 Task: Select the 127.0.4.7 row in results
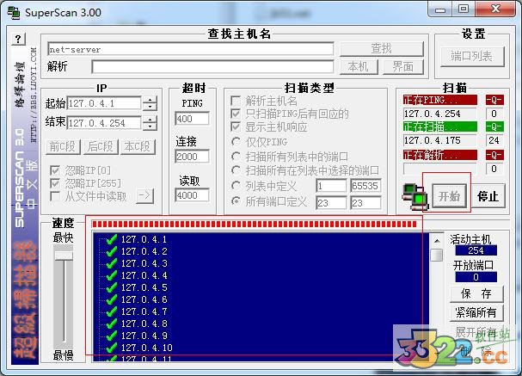(144, 311)
